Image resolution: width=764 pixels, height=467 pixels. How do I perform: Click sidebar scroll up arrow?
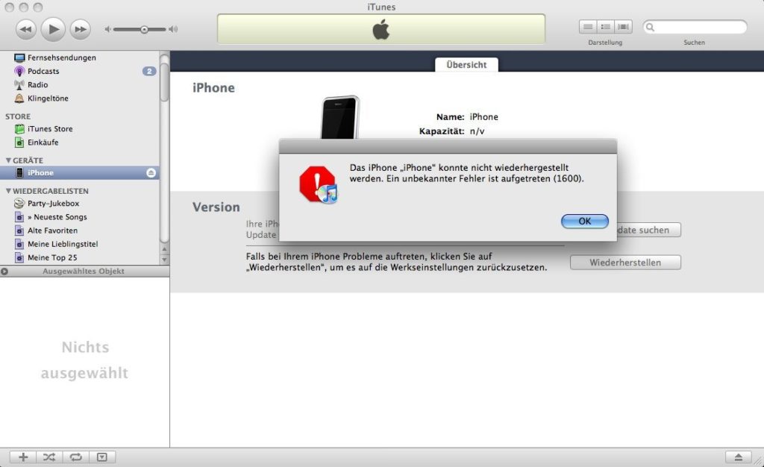tap(165, 249)
